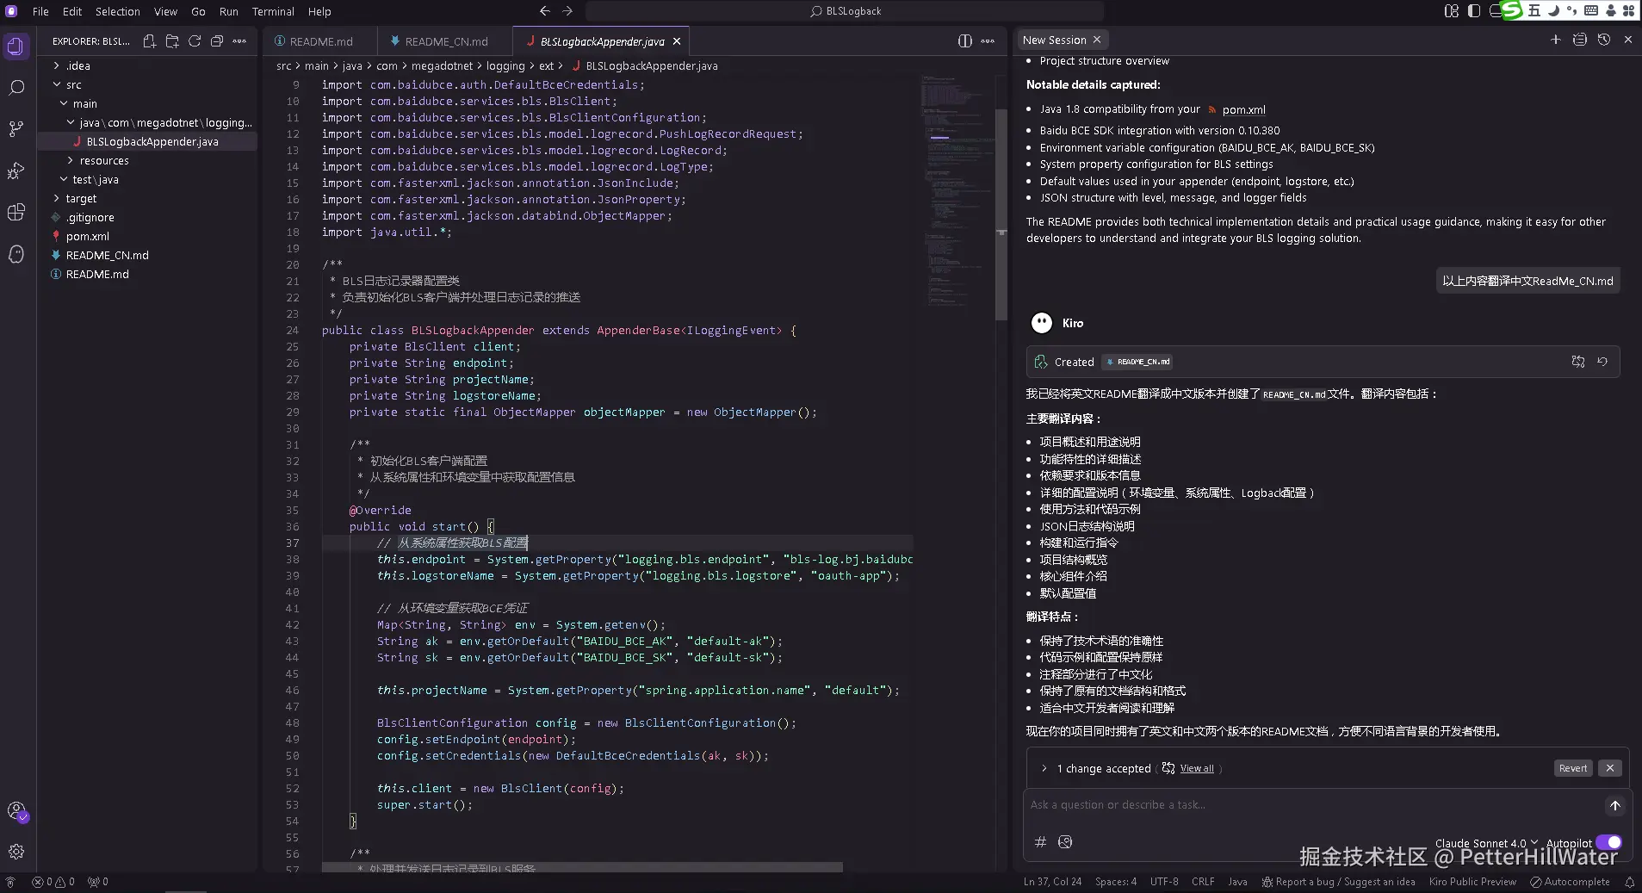1642x893 pixels.
Task: Open the Terminal menu
Action: pos(273,11)
